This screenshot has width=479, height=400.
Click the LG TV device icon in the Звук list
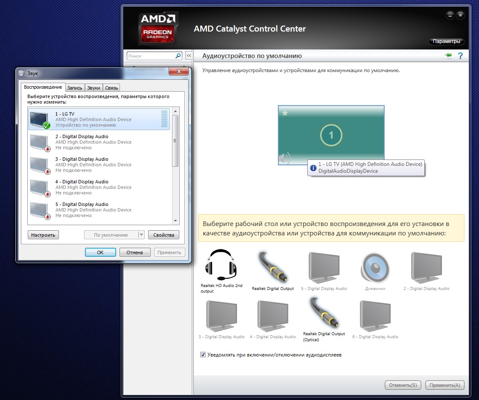pyautogui.click(x=40, y=119)
